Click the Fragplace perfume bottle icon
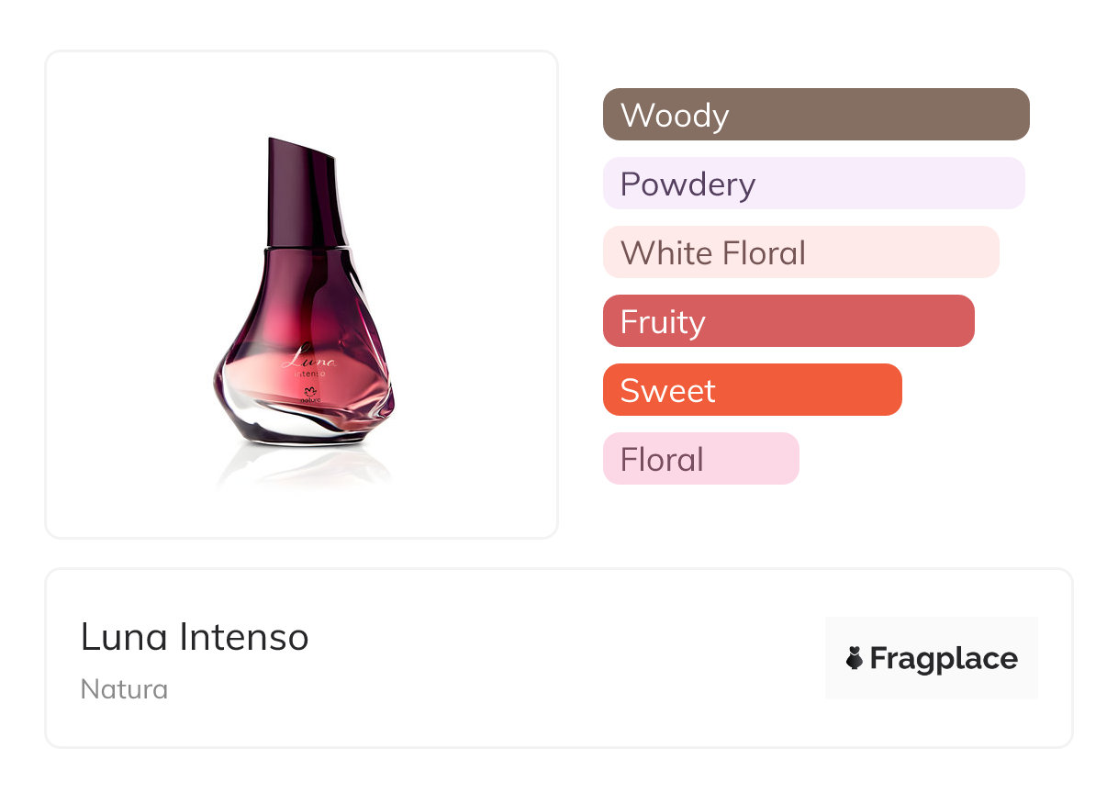 pyautogui.click(x=855, y=658)
